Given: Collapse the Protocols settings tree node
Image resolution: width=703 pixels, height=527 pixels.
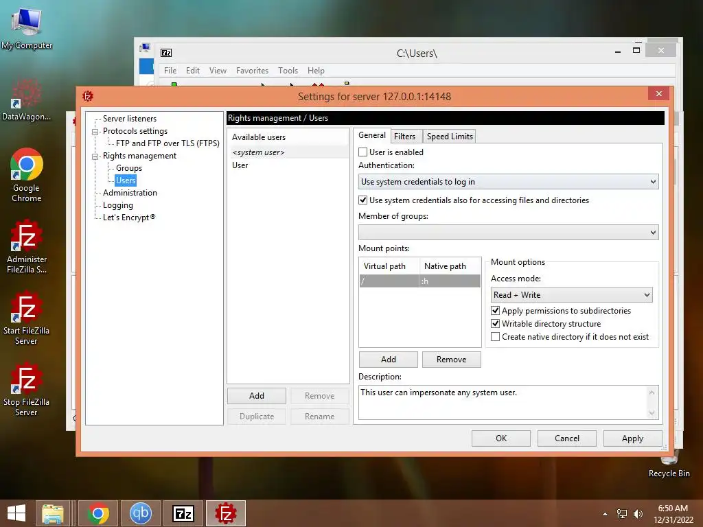Looking at the screenshot, I should [95, 131].
